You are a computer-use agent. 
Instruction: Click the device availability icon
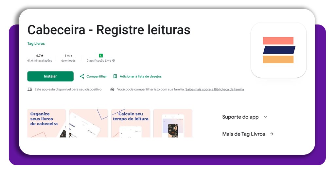[30, 89]
